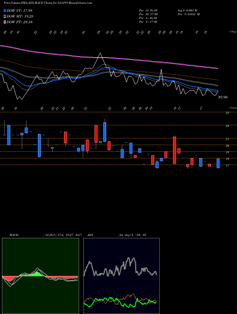Click the 23 price axis label
The image size is (237, 314).
[227, 126]
